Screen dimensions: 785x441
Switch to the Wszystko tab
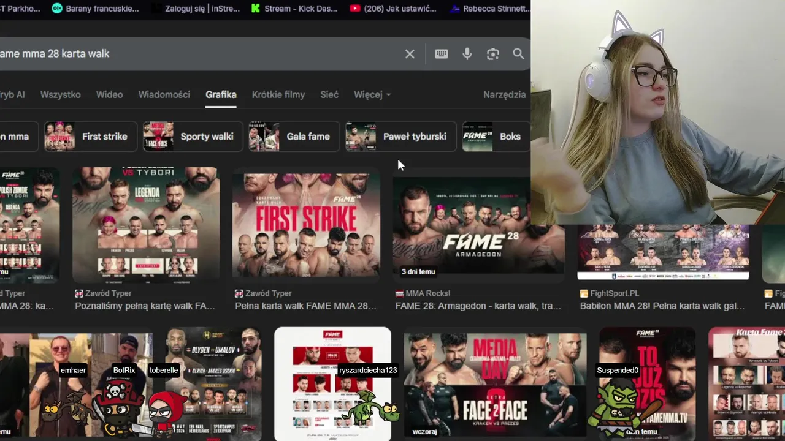click(x=60, y=94)
